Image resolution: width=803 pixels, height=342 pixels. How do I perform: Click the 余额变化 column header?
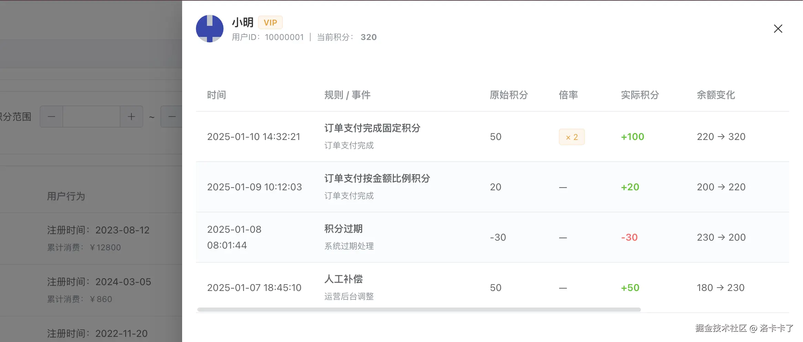[716, 95]
